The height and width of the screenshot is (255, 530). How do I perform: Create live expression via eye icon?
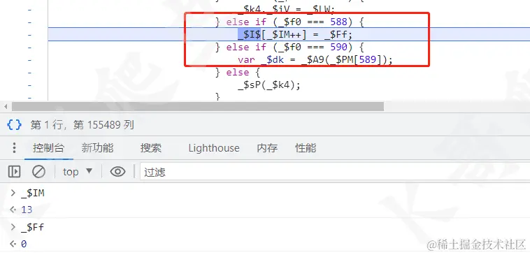pos(117,172)
